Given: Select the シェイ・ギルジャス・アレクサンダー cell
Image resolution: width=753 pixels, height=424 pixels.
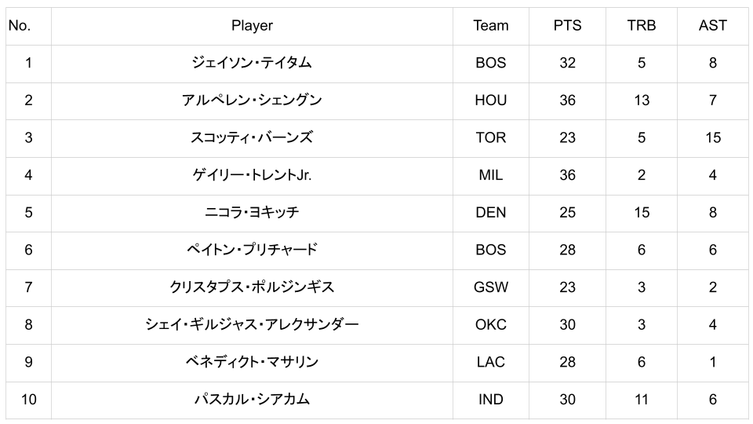Looking at the screenshot, I should tap(252, 324).
